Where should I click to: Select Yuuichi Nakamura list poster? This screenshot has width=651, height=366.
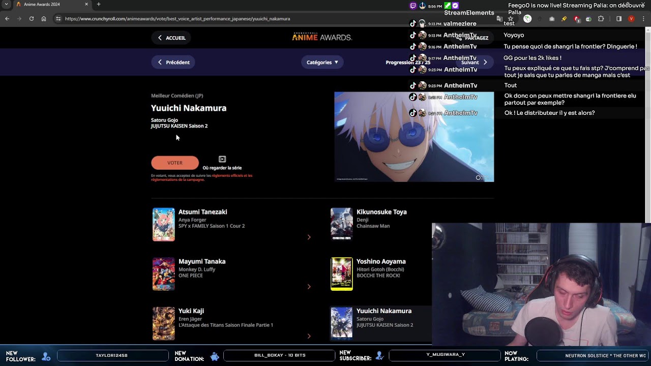click(x=342, y=323)
